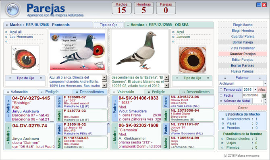Click the Hembra header ESP-12-12555 ODISEA
This screenshot has height=160, width=270.
coord(169,25)
